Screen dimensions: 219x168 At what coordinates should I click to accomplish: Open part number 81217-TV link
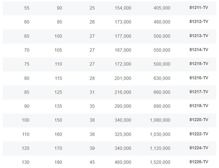(199, 92)
